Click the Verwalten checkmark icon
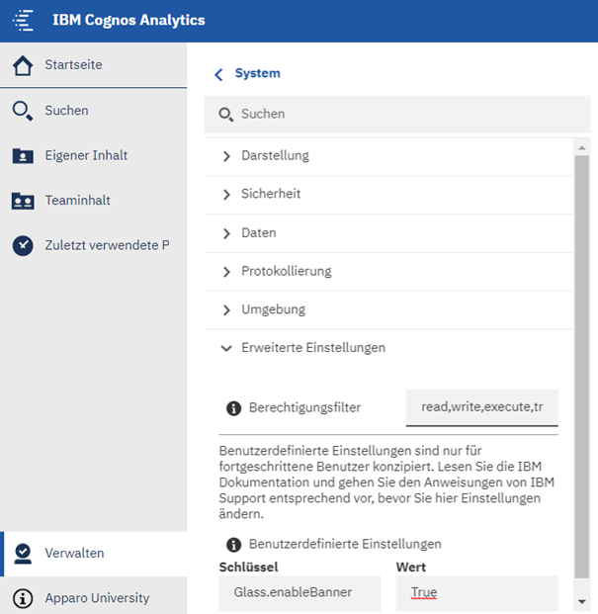Image resolution: width=598 pixels, height=614 pixels. (x=23, y=554)
